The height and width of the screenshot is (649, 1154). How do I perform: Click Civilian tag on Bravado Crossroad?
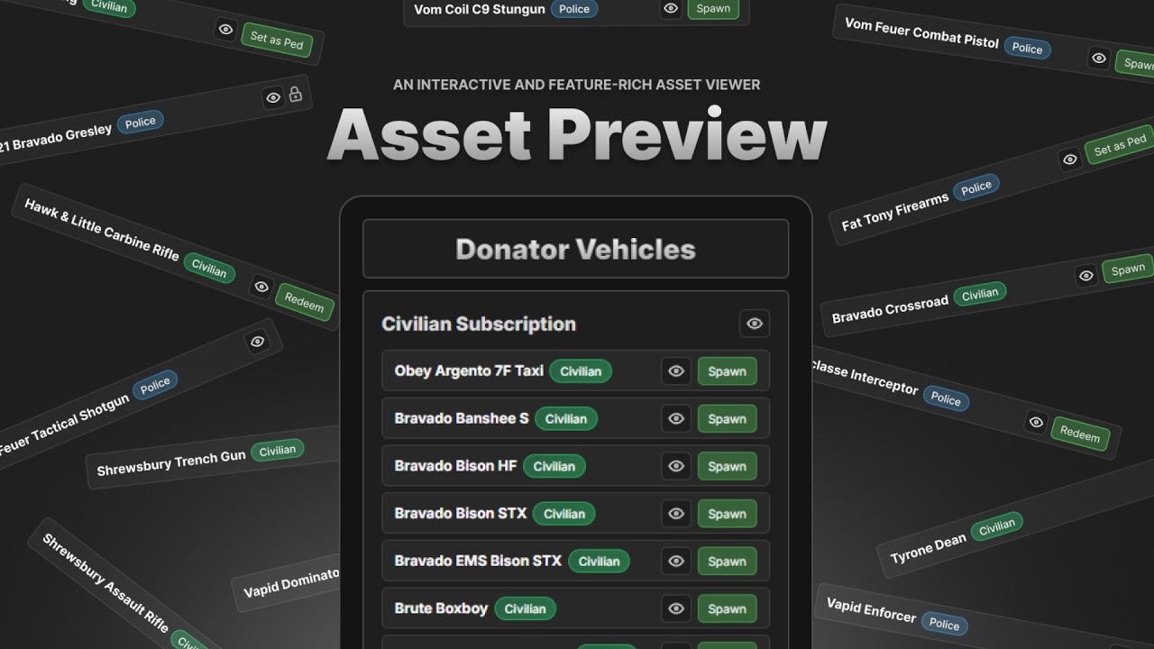[980, 294]
